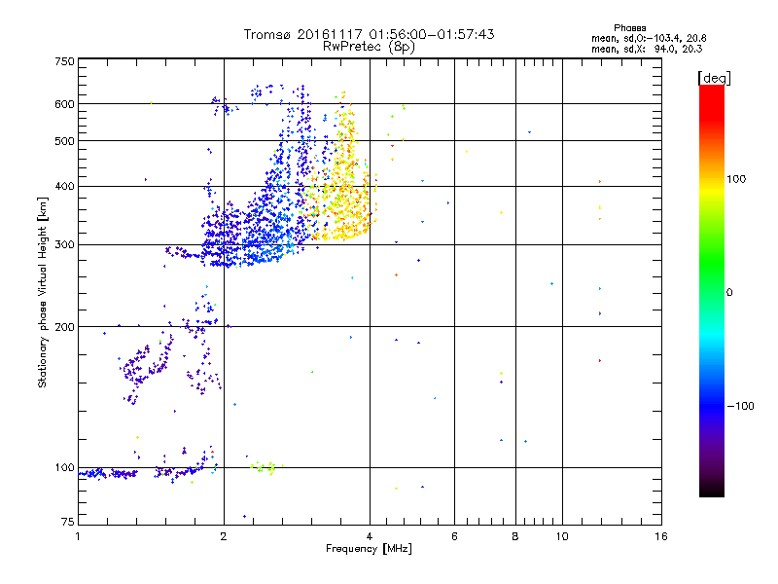Viewport: 778px width, 584px height.
Task: Click the plot title 'Tromsø 20161117 01:56:00-01:57:43'
Action: [x=369, y=34]
